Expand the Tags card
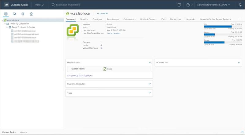245x135 pixels. pyautogui.click(x=149, y=93)
